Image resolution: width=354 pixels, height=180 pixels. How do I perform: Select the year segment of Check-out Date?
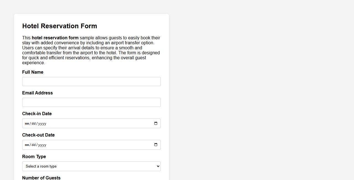click(42, 145)
